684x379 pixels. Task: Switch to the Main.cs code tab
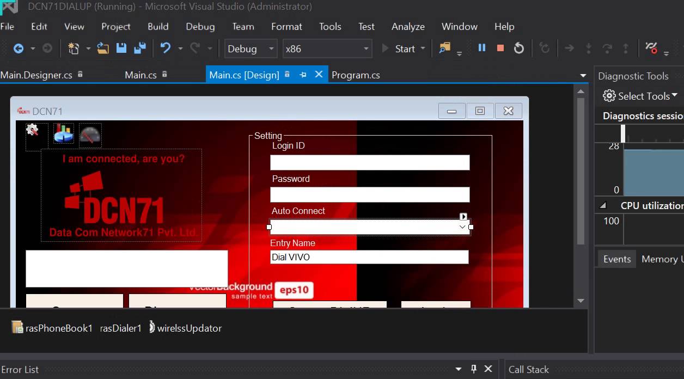(x=141, y=75)
